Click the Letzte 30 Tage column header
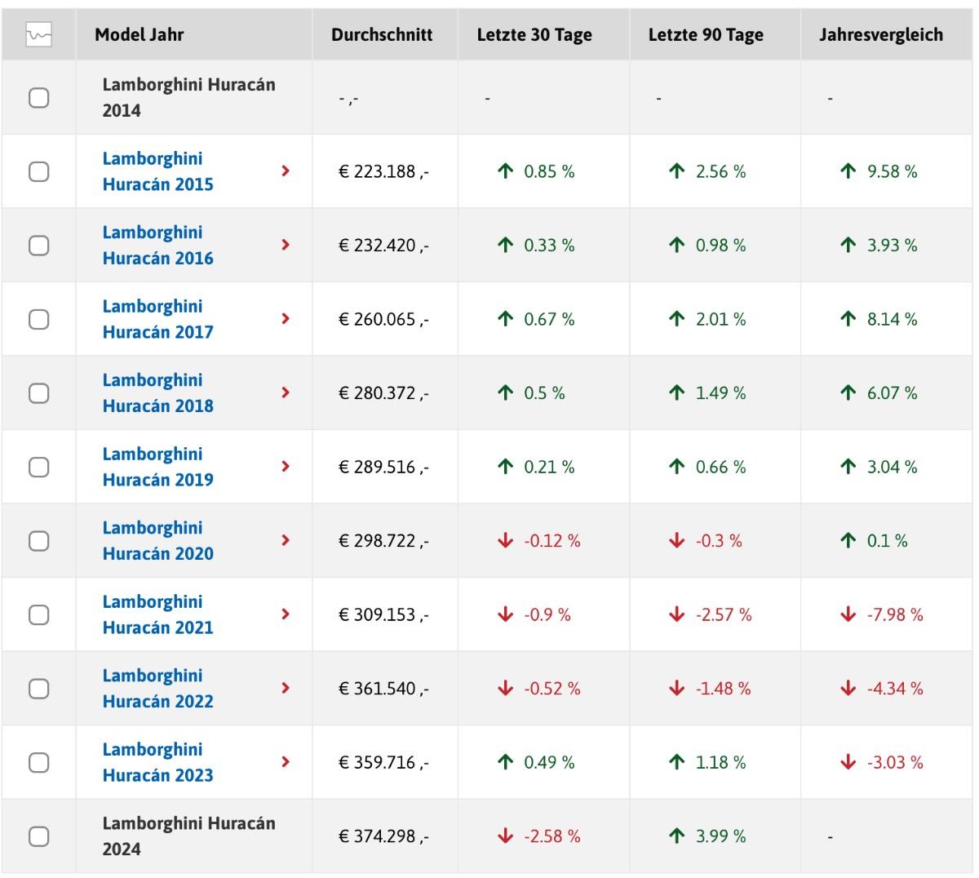Image resolution: width=979 pixels, height=878 pixels. tap(534, 35)
